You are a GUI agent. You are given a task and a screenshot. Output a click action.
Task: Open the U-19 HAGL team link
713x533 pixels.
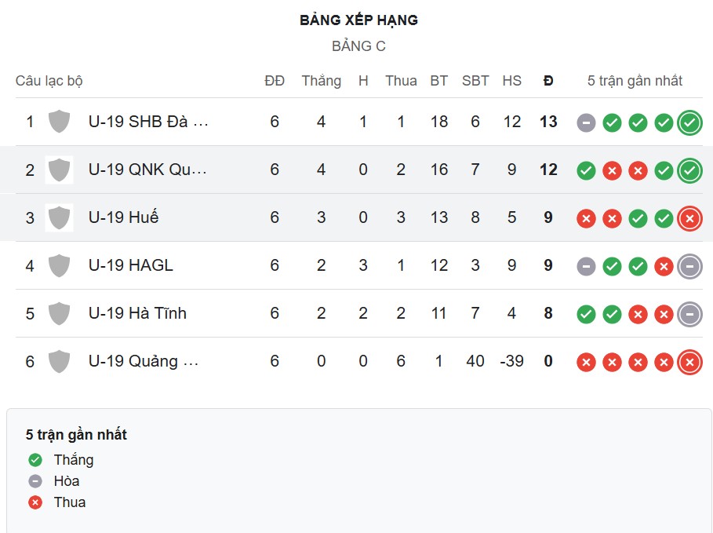[130, 265]
